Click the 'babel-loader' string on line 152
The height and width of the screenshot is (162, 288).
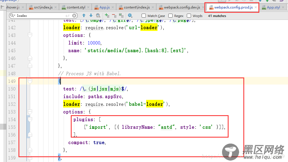[146, 104]
